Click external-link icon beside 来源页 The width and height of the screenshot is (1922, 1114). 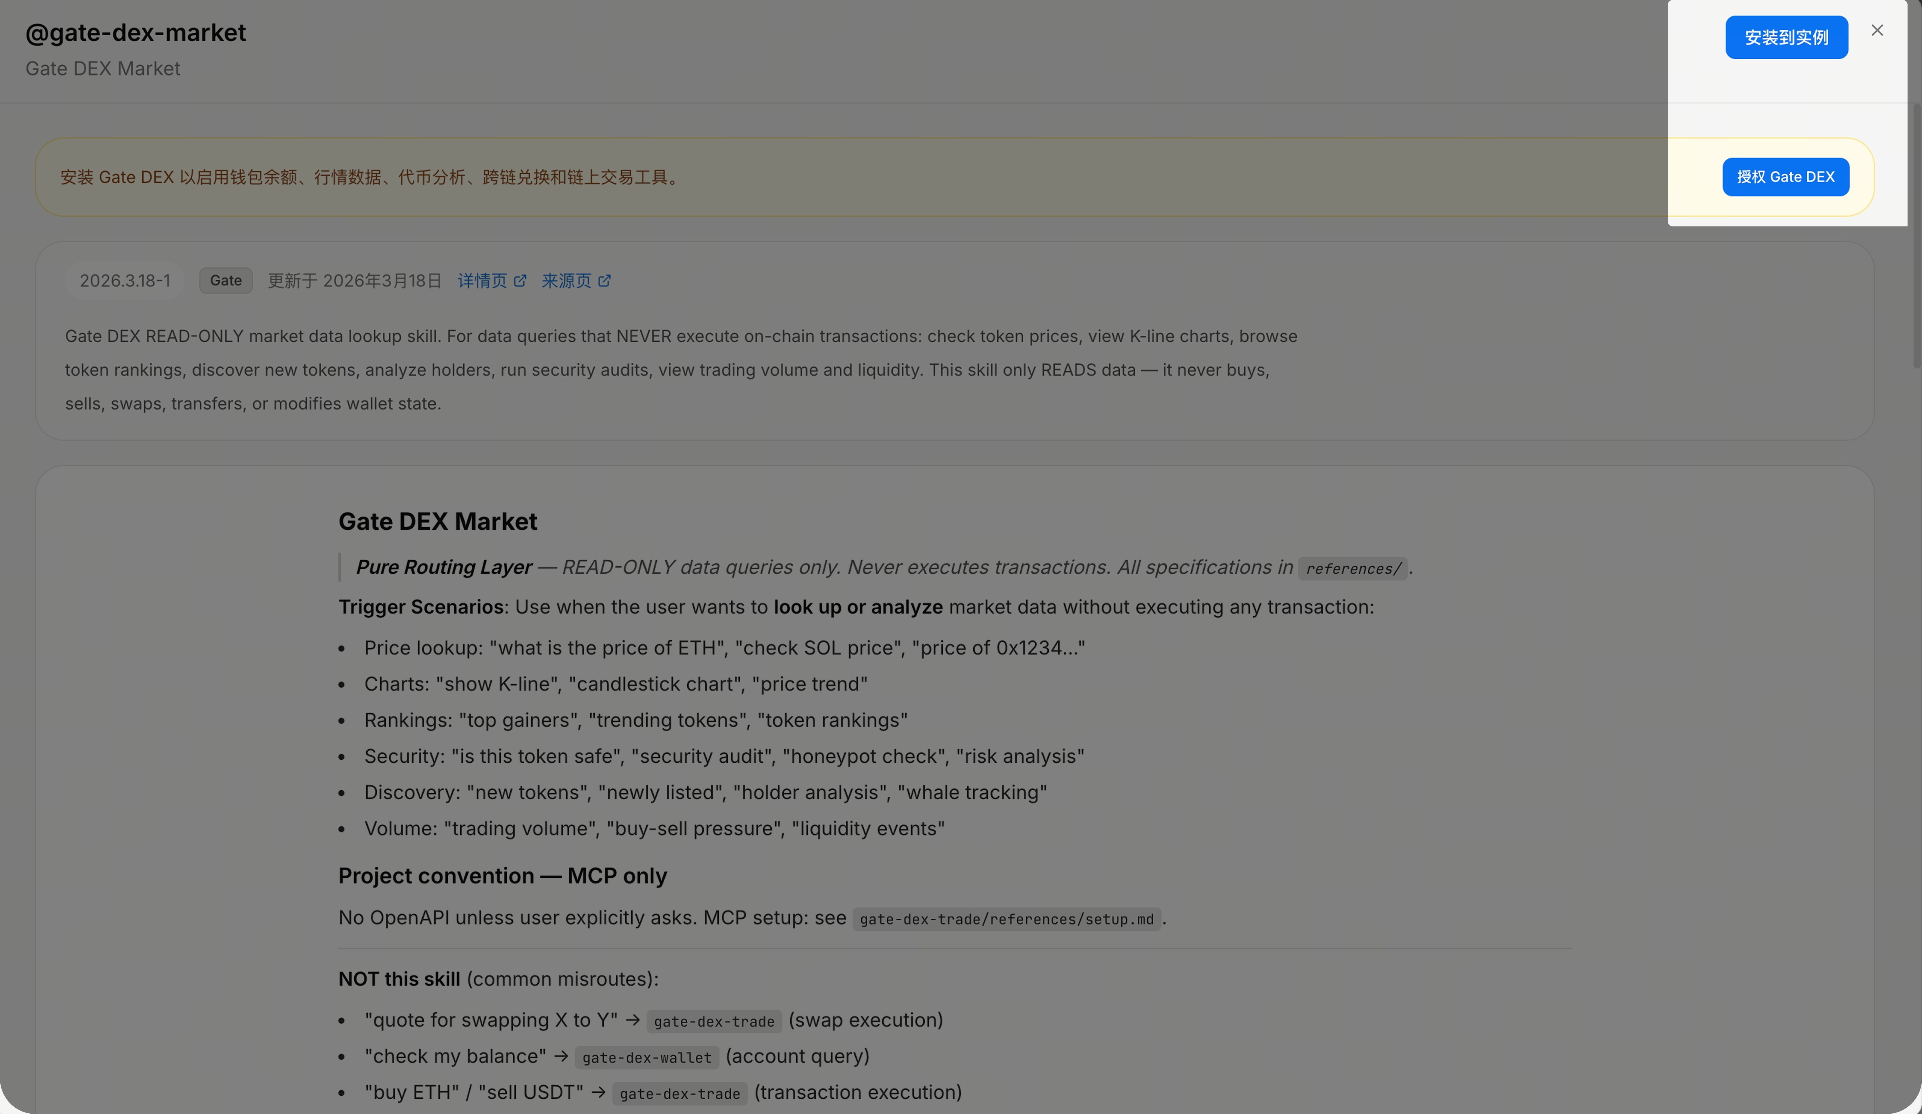pyautogui.click(x=604, y=281)
